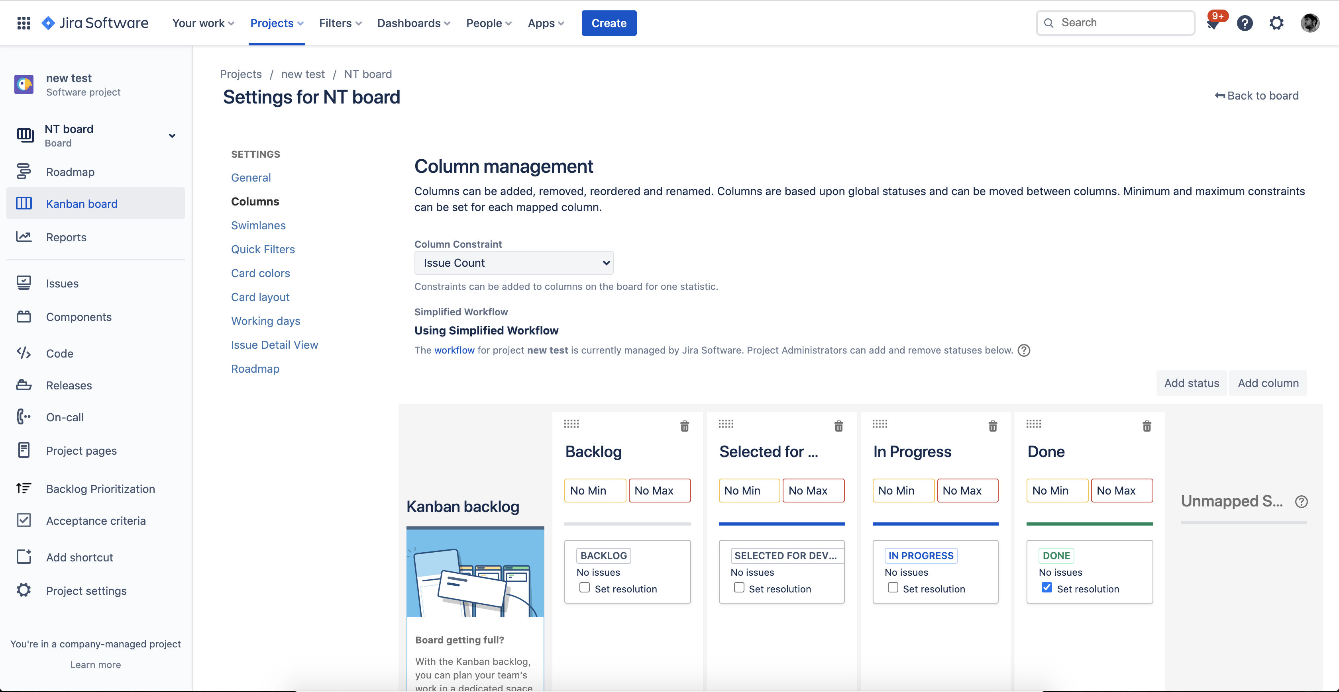
Task: Open Card colors settings
Action: click(260, 273)
